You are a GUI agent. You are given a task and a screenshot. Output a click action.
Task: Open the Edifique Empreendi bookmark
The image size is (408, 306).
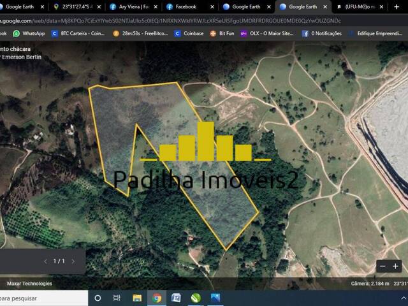tap(375, 33)
